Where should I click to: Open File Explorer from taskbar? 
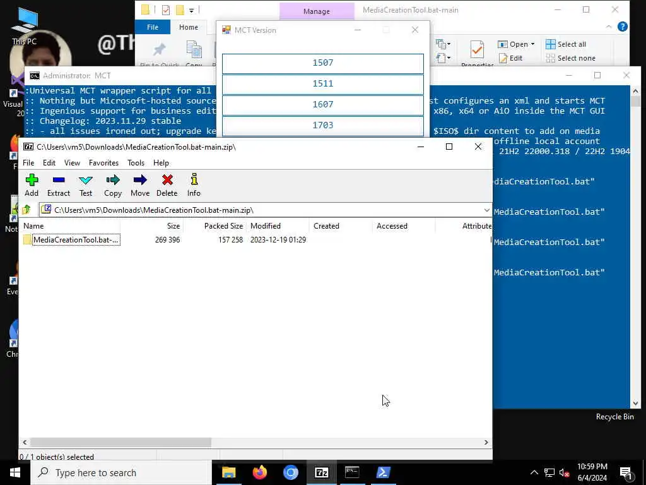(228, 472)
